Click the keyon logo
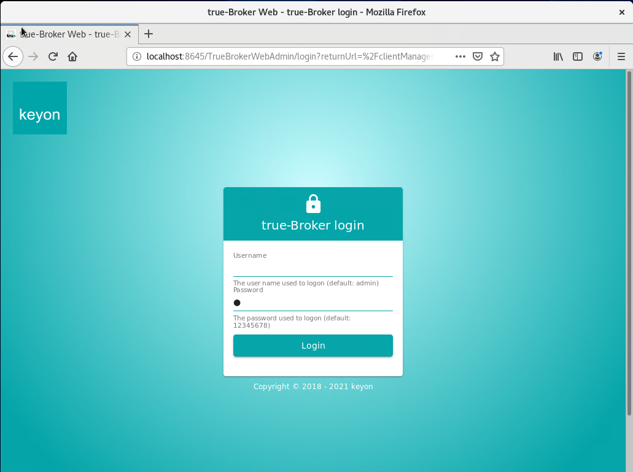Image resolution: width=633 pixels, height=472 pixels. pyautogui.click(x=40, y=108)
